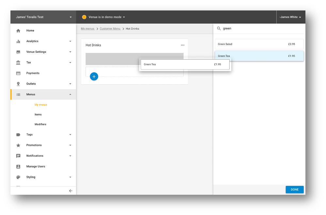
Task: Click the Tax building icon
Action: [x=18, y=62]
